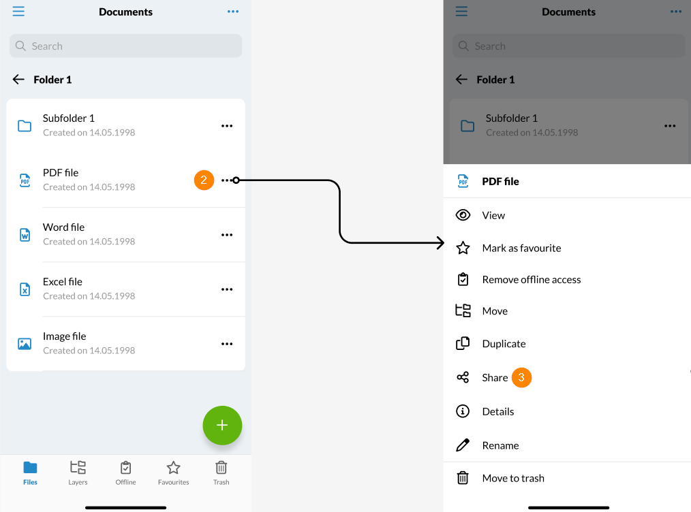Select Rename in the options menu
The height and width of the screenshot is (512, 691).
502,445
